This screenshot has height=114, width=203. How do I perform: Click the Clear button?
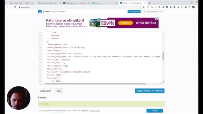coord(59,91)
